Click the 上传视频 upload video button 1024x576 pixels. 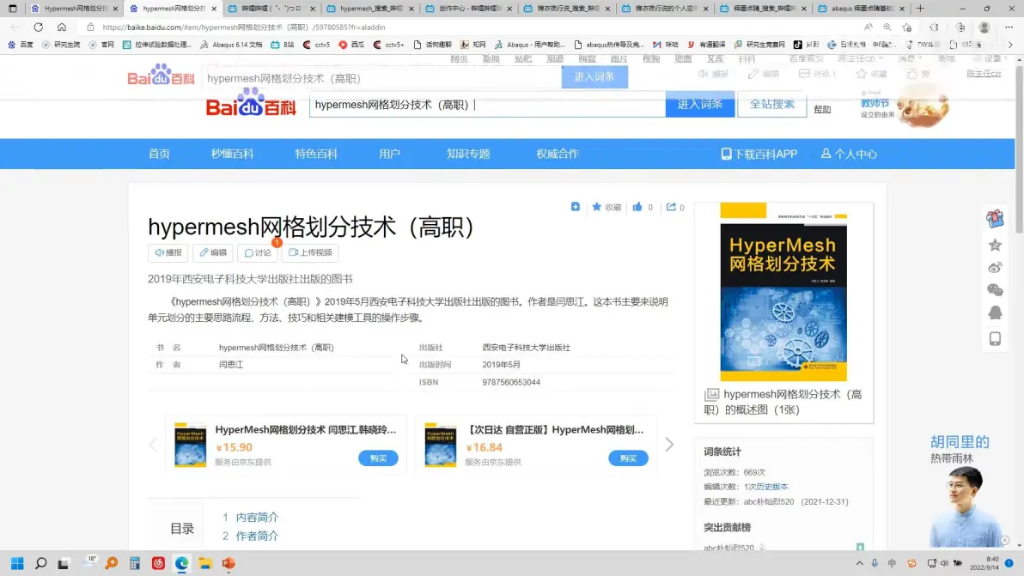(310, 252)
